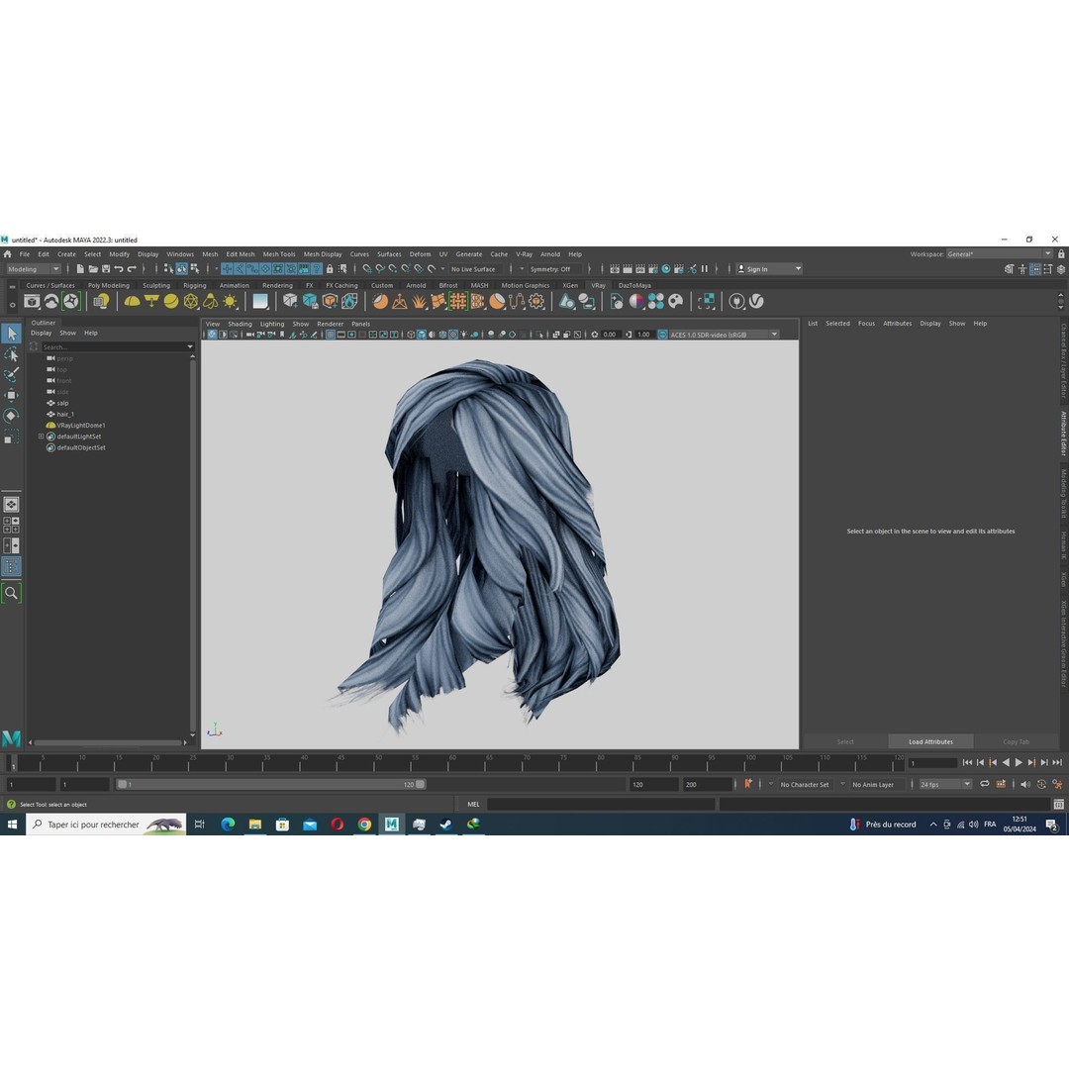Toggle snap to curves
Viewport: 1069px width, 1069px height.
tap(380, 269)
